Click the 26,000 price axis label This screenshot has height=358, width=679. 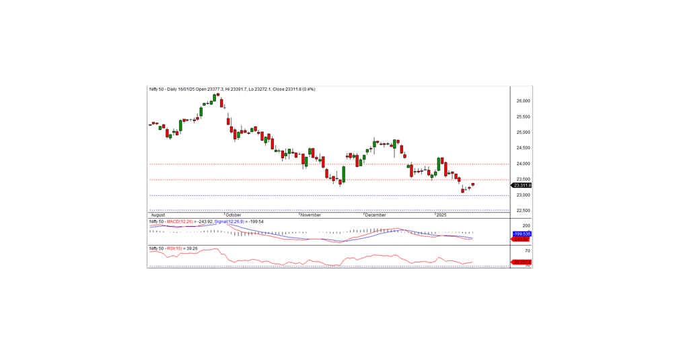click(x=523, y=101)
